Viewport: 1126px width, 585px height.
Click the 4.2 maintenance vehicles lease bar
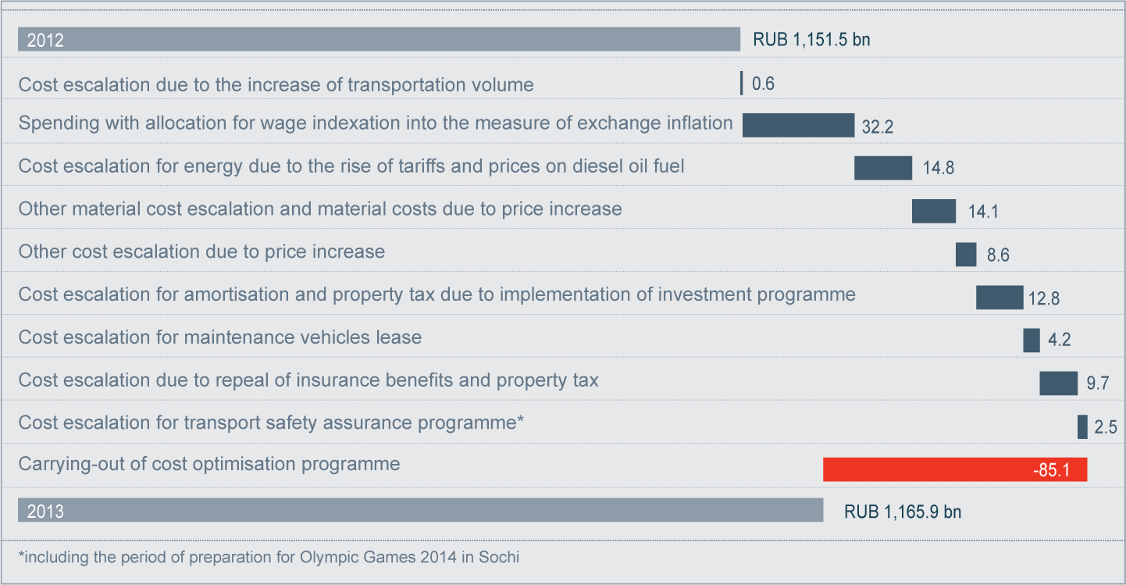(x=1032, y=341)
